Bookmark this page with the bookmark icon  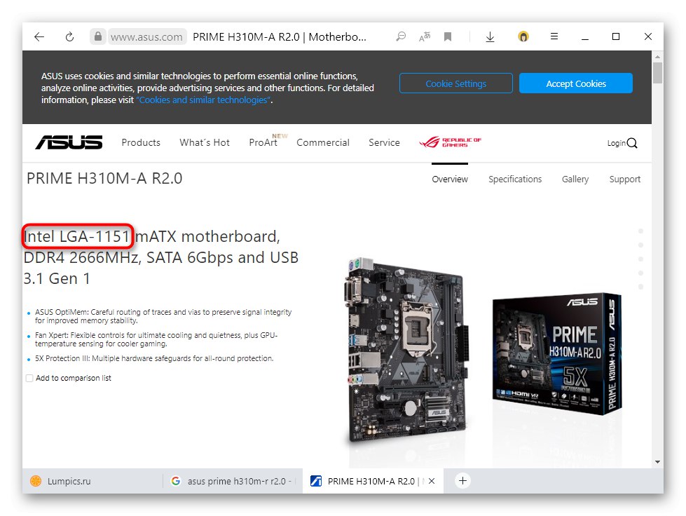[x=448, y=36]
